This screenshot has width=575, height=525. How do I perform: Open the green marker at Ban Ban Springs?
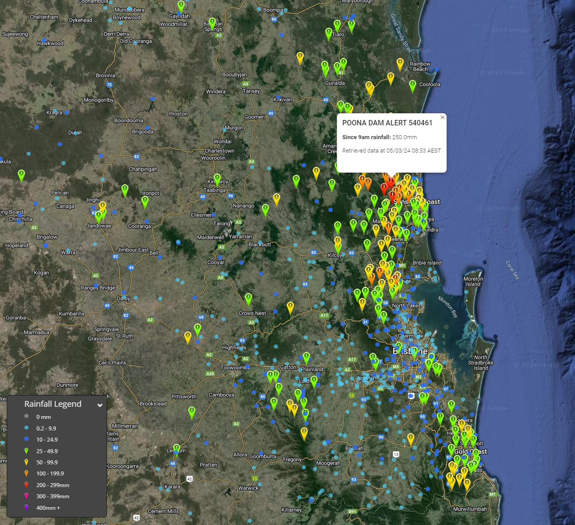pos(212,23)
